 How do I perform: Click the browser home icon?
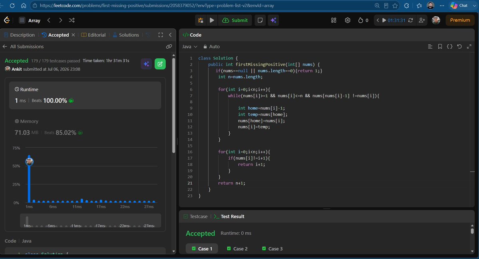(x=24, y=6)
